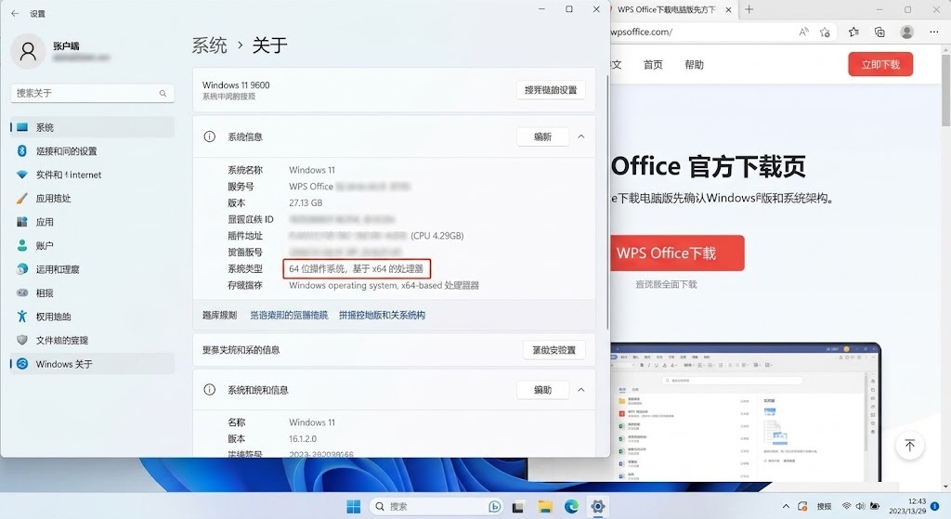The image size is (951, 519).
Task: Click the Settings search input field
Action: 92,94
